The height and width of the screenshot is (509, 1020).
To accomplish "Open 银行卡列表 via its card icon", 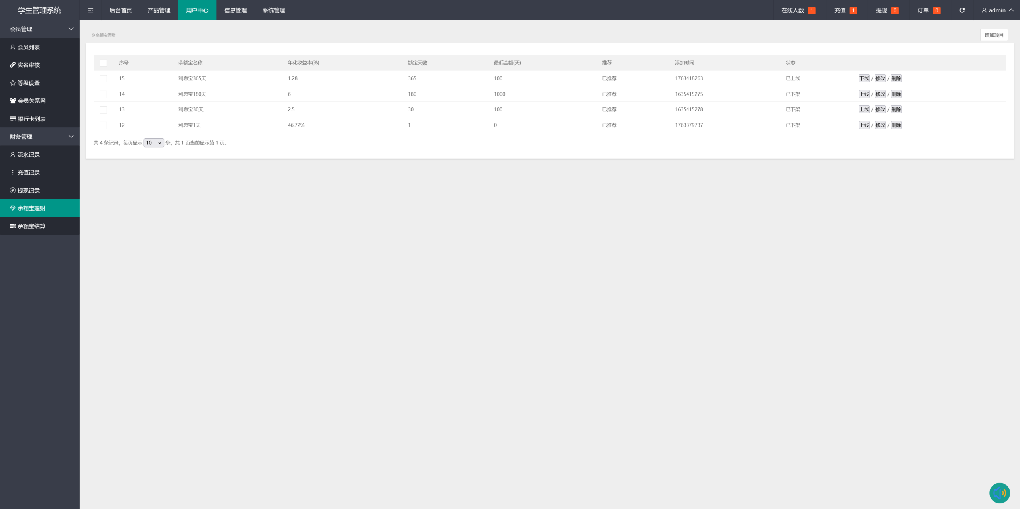I will tap(13, 119).
